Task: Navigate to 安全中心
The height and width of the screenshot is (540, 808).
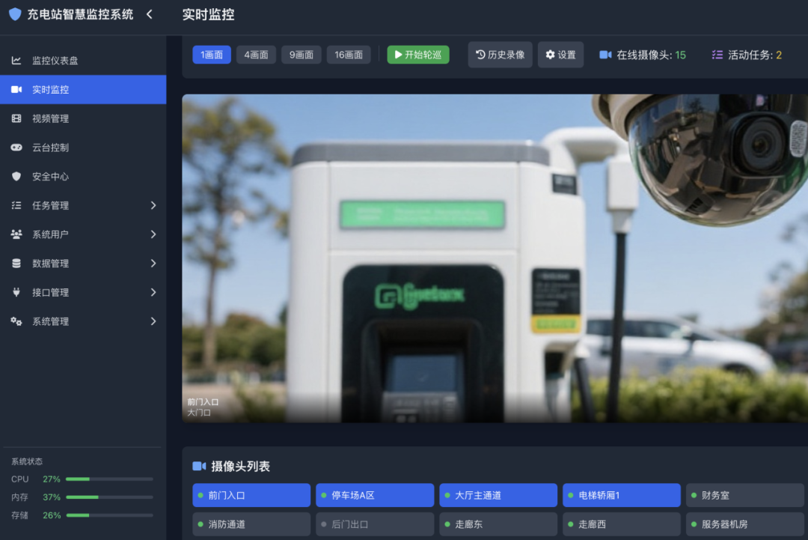Action: pyautogui.click(x=83, y=177)
